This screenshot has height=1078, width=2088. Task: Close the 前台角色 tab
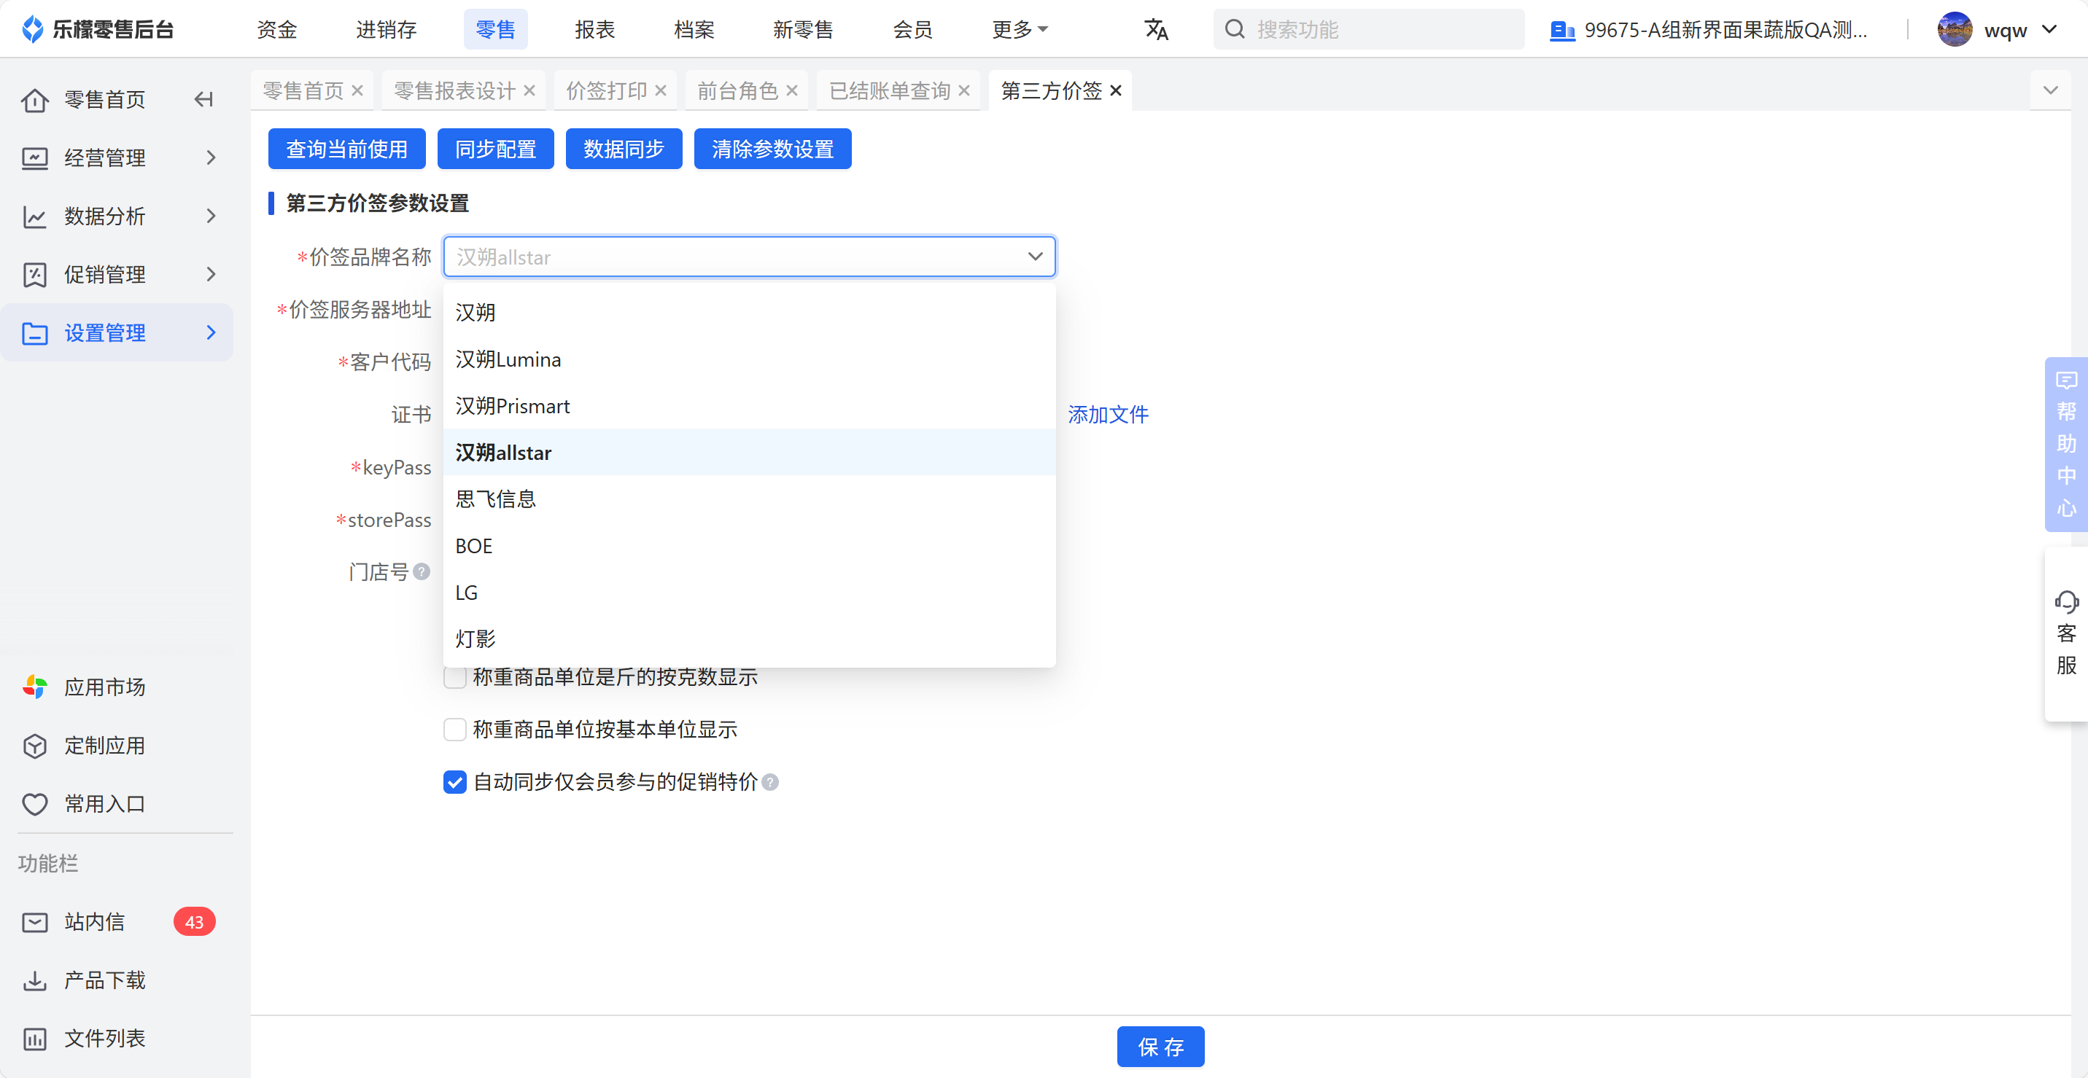point(791,90)
